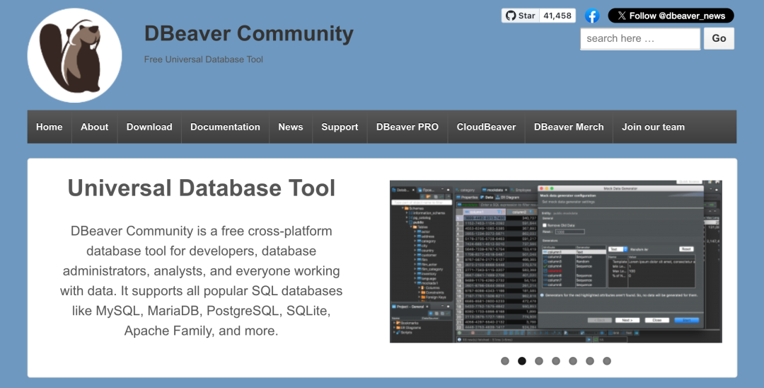Open the Join our team menu item

click(653, 127)
